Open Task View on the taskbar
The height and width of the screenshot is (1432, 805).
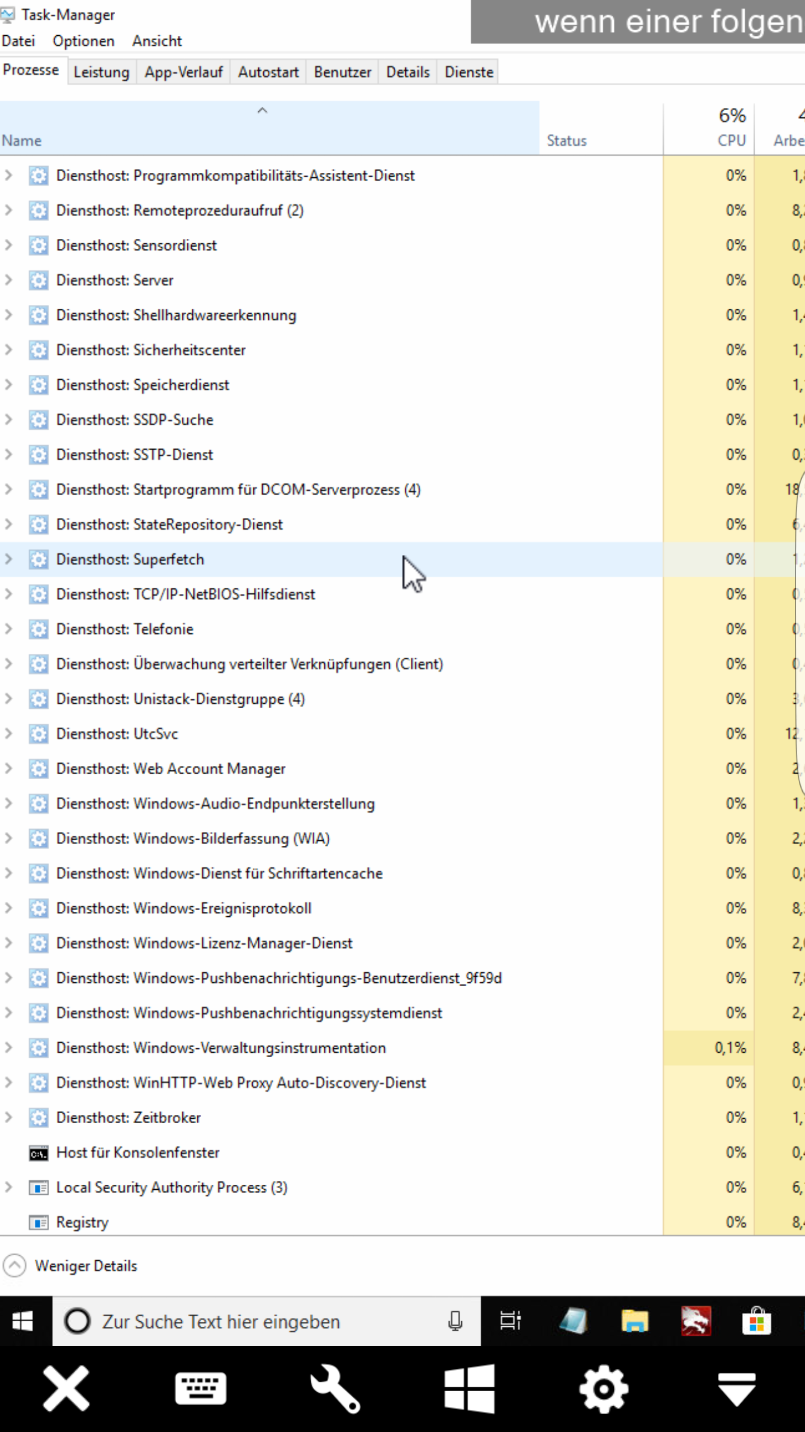click(510, 1321)
